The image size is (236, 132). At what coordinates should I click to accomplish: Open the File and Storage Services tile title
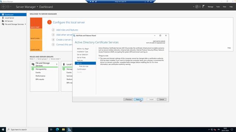[43, 65]
